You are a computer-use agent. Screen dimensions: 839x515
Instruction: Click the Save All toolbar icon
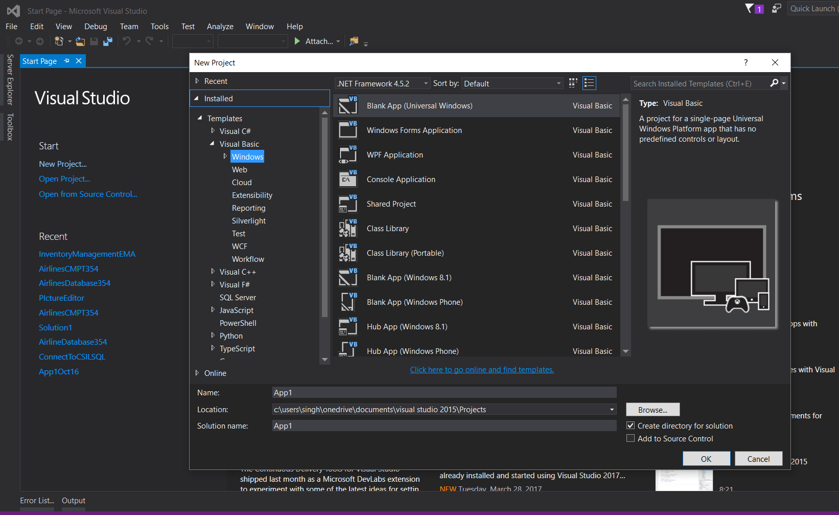coord(108,41)
